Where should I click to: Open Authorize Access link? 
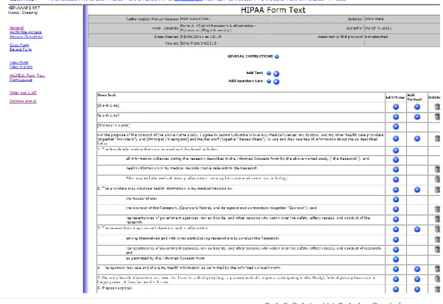click(x=25, y=32)
